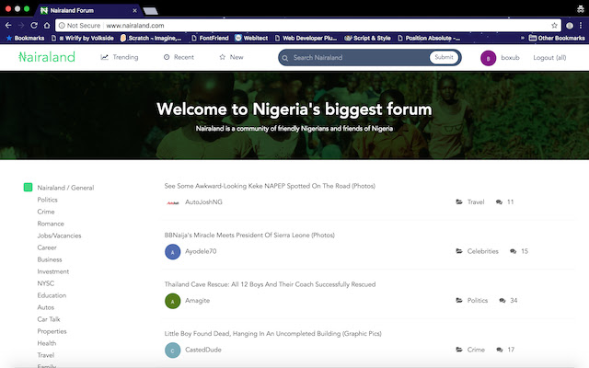This screenshot has width=589, height=368.
Task: Click the Not Secure site info icon
Action: click(62, 26)
